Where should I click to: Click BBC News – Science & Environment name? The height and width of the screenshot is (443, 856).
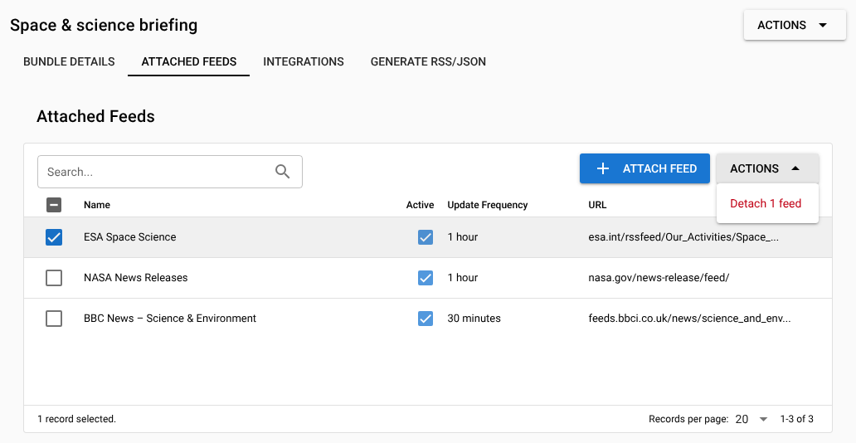click(x=170, y=319)
